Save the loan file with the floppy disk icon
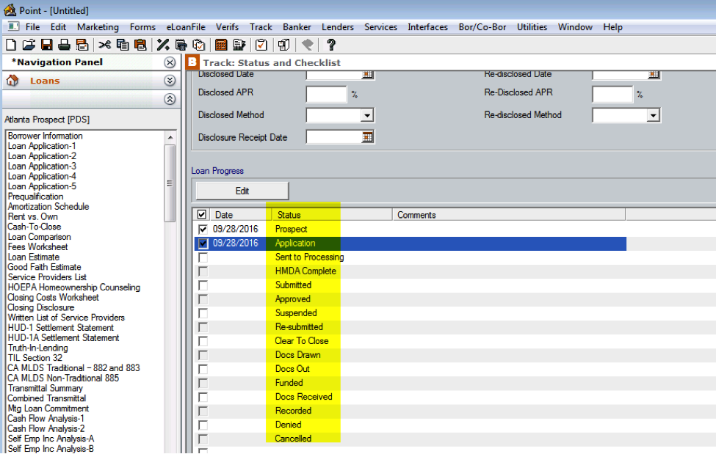Viewport: 716px width, 454px height. click(x=46, y=45)
